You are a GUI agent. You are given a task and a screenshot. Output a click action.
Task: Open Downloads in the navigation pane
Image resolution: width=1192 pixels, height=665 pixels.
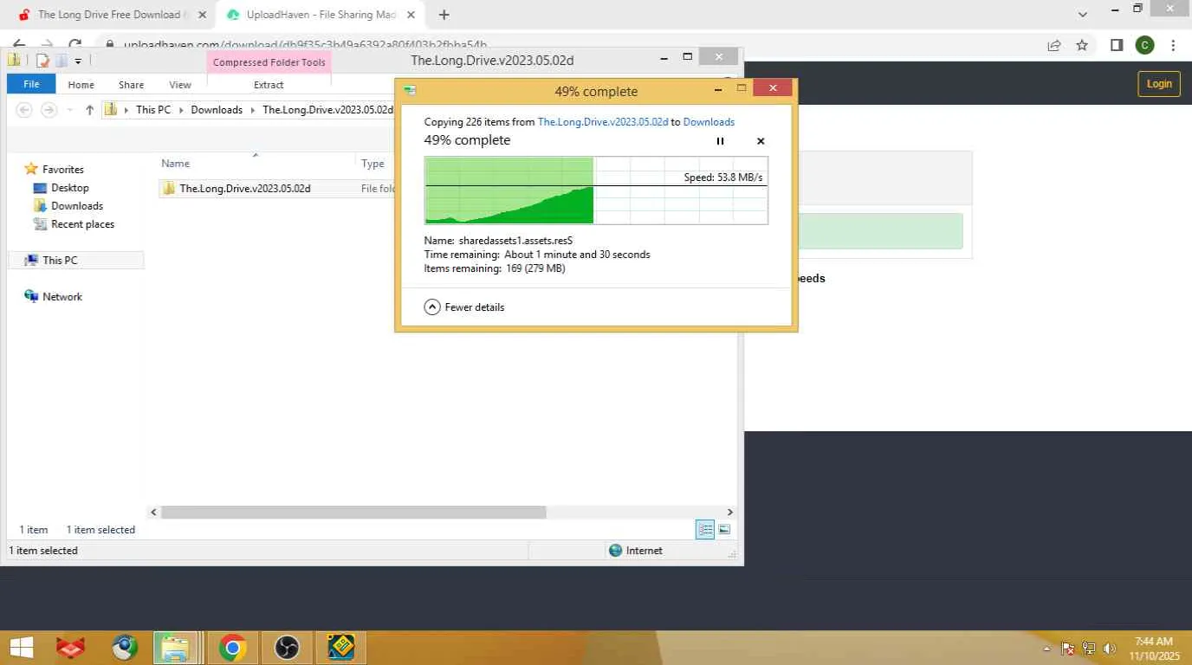68,206
